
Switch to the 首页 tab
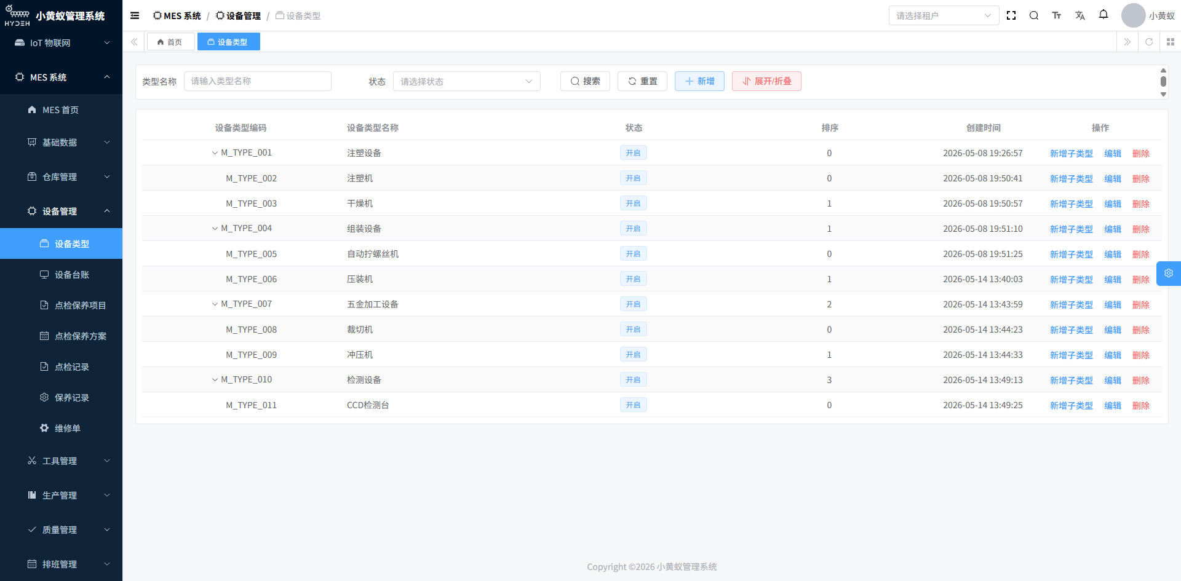170,42
